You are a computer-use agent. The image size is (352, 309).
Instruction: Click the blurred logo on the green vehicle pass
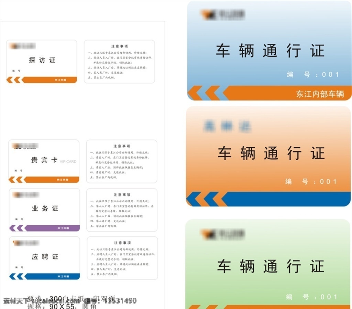[222, 234]
